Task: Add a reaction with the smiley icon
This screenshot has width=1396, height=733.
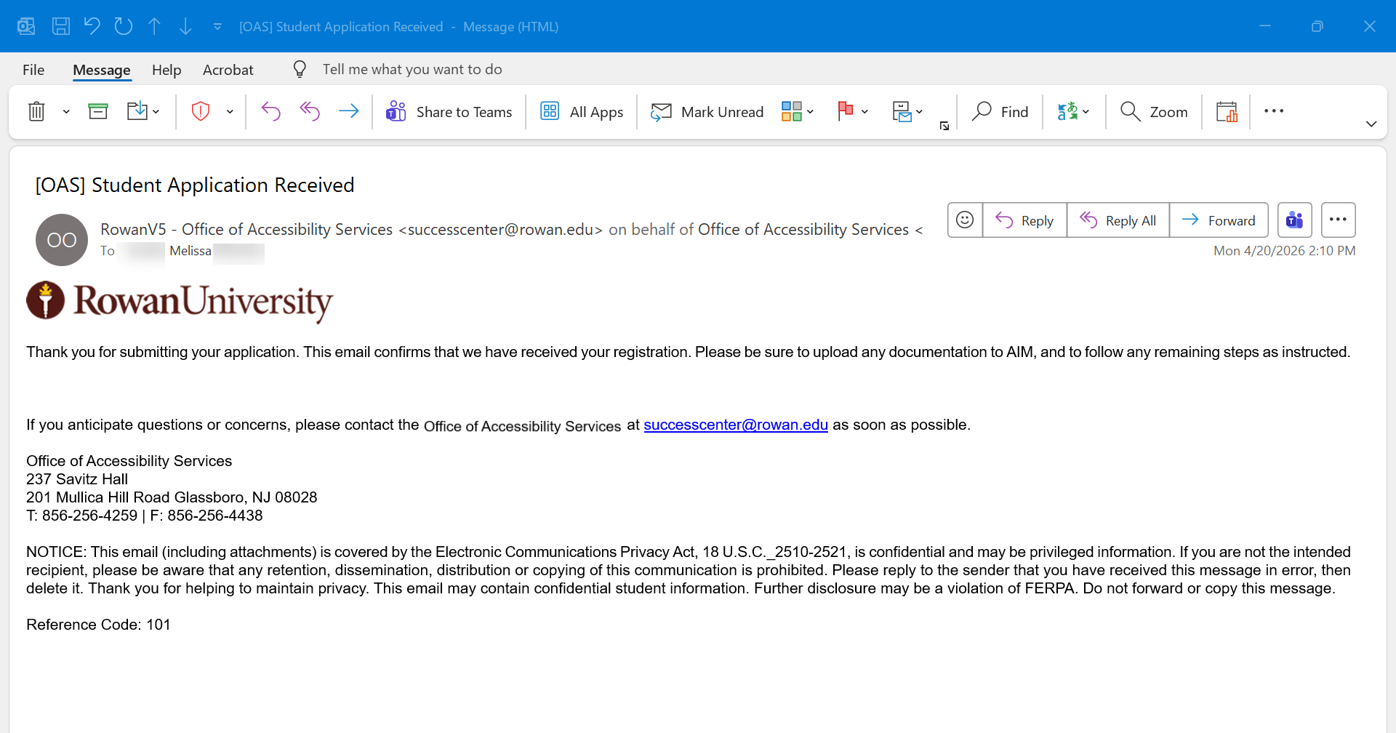Action: (x=965, y=220)
